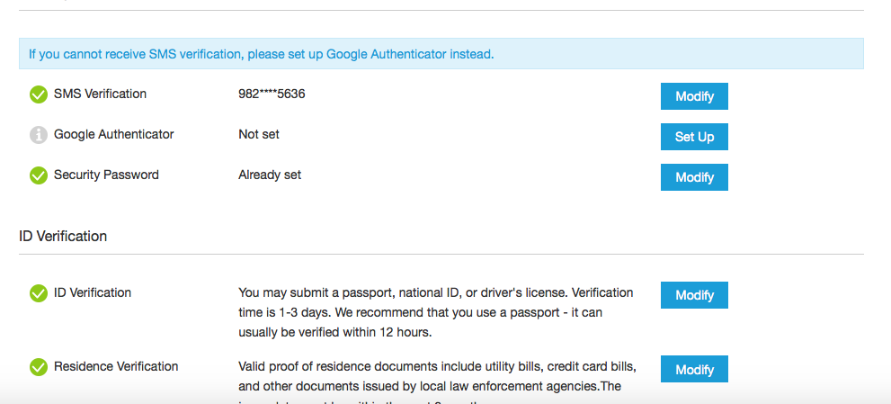Screen dimensions: 891x404
Task: Click the "Already set" status text
Action: coord(270,175)
